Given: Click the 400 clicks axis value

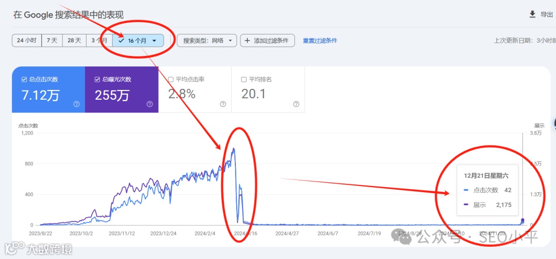Looking at the screenshot, I should click(x=29, y=195).
